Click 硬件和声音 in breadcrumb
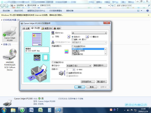The width and height of the screenshot is (151, 113). click(32, 5)
